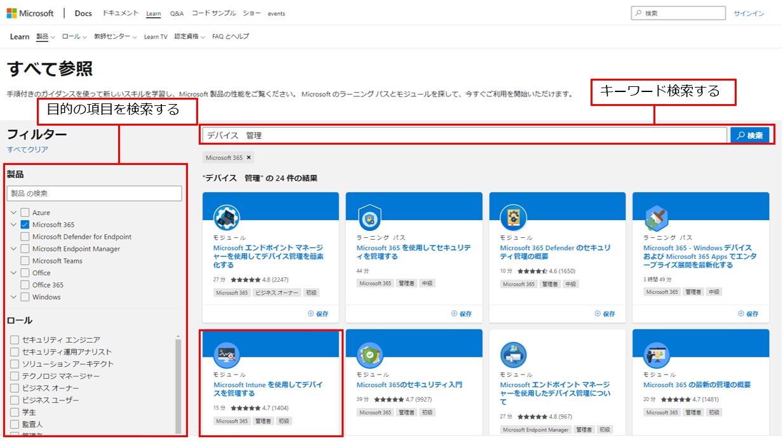Collapse the Microsoft 365 product tree
The image size is (783, 441).
tap(13, 225)
